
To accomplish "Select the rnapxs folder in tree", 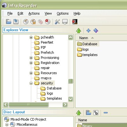I will pyautogui.click(x=46, y=78).
